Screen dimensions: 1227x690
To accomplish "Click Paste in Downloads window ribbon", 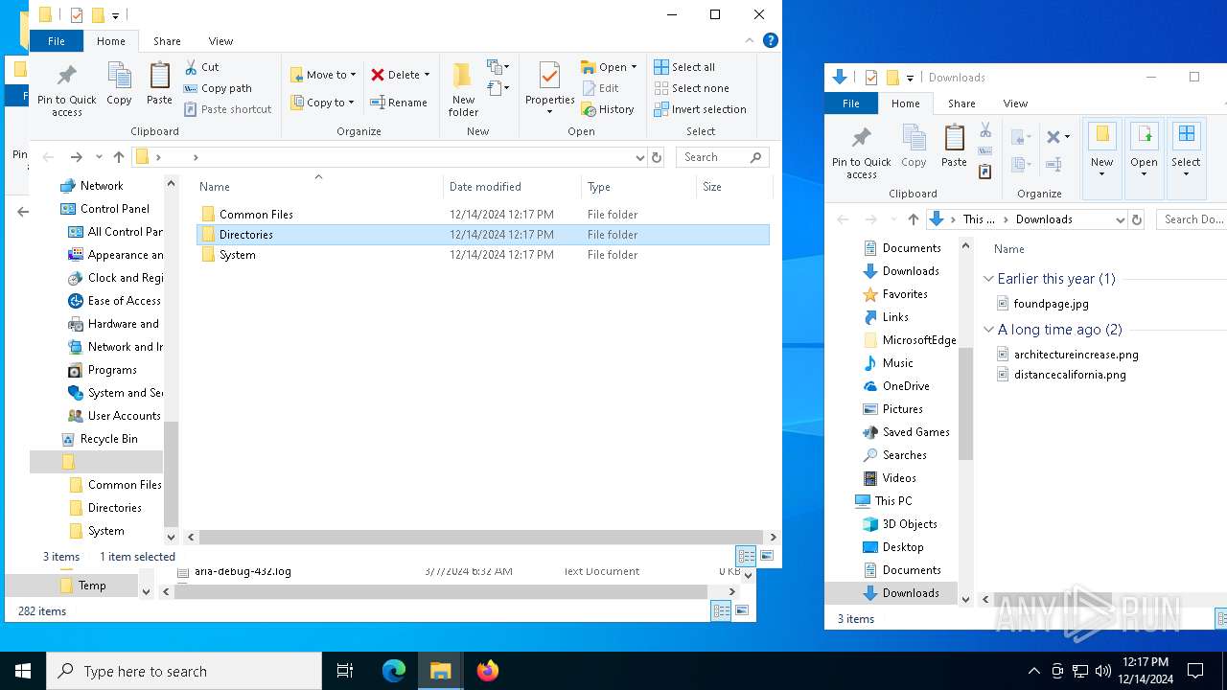I will [x=954, y=146].
